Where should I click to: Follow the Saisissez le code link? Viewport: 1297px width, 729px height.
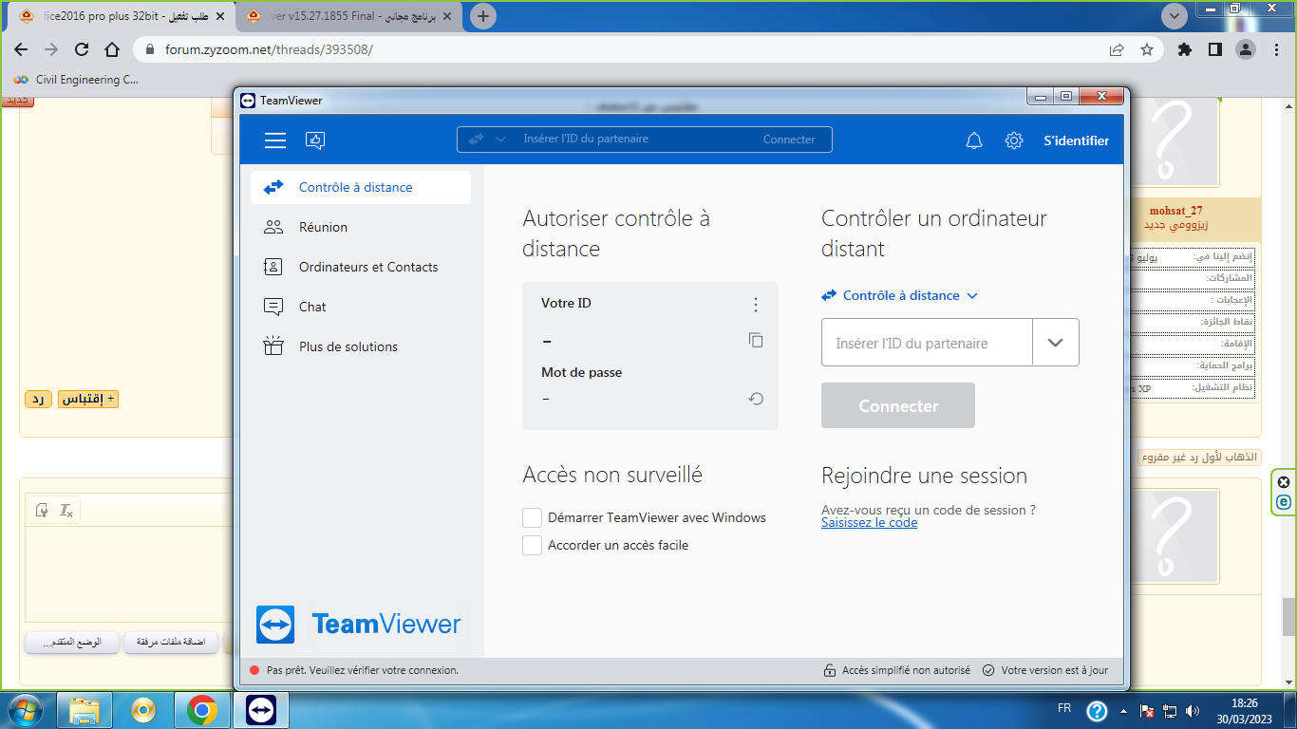click(x=869, y=522)
